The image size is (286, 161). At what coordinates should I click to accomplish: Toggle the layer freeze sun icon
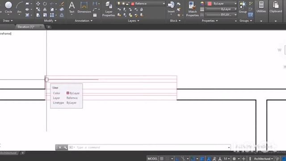123,4
